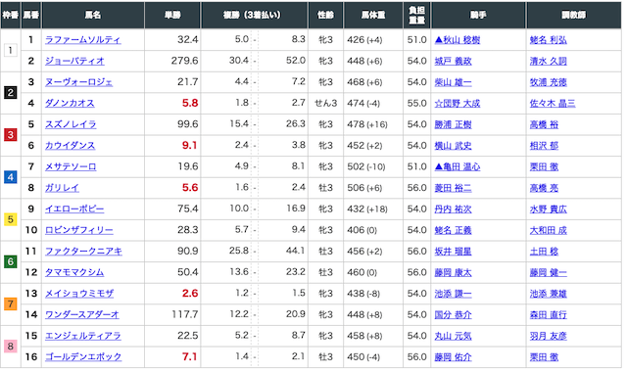This screenshot has height=372, width=627.
Task: Open ゴールデンエポック horse link
Action: click(x=83, y=356)
